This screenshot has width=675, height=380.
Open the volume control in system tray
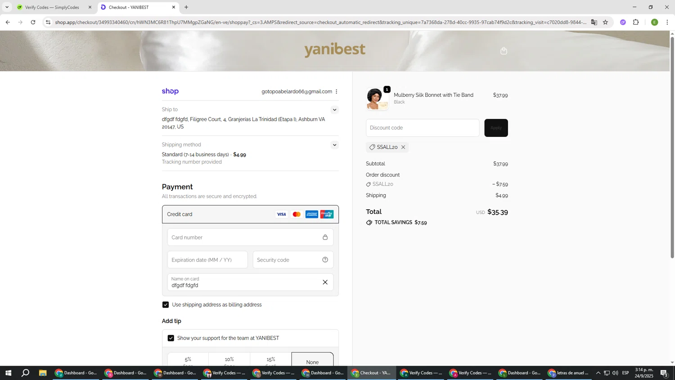coord(615,373)
